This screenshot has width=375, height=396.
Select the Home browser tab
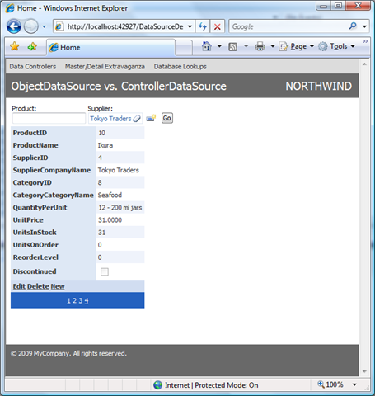(110, 48)
